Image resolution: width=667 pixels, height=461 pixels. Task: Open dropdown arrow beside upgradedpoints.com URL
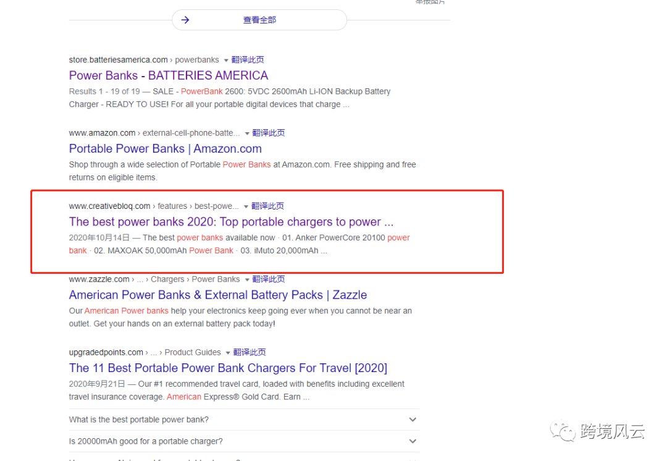[227, 353]
